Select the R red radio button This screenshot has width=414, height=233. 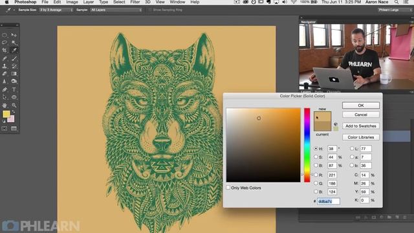coord(316,175)
